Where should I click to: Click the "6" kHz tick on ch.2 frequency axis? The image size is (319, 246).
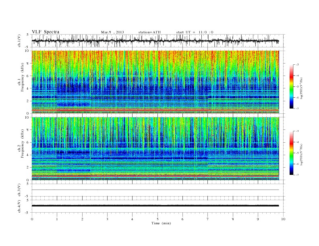click(x=28, y=142)
